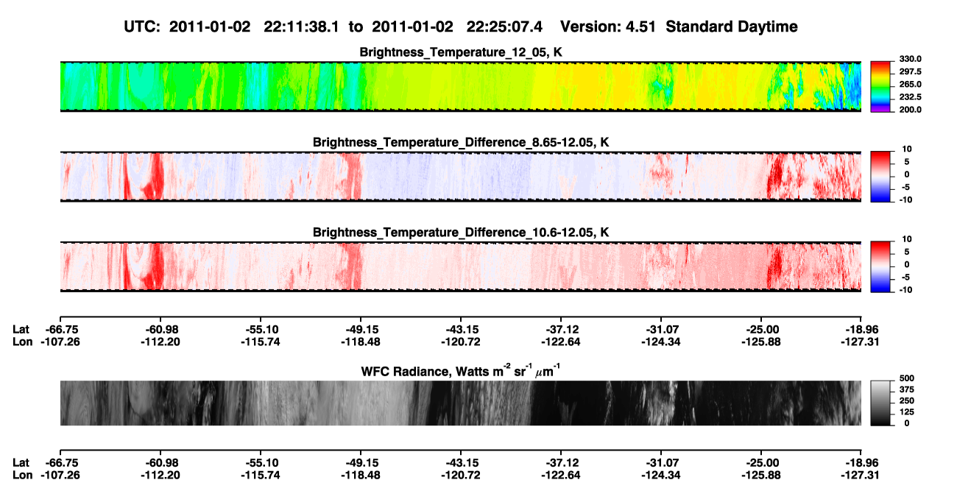The image size is (957, 491).
Task: Click longitude -124.34 on the bottom axis
Action: [x=660, y=475]
